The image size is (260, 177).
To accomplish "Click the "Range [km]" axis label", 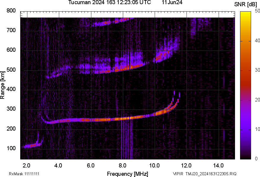I will [x=2, y=85].
